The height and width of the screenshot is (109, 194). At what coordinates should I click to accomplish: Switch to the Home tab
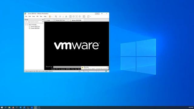pyautogui.click(x=48, y=20)
